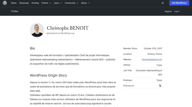This screenshot has width=192, height=107.
Task: Click the Job Title label
Action: [127, 70]
